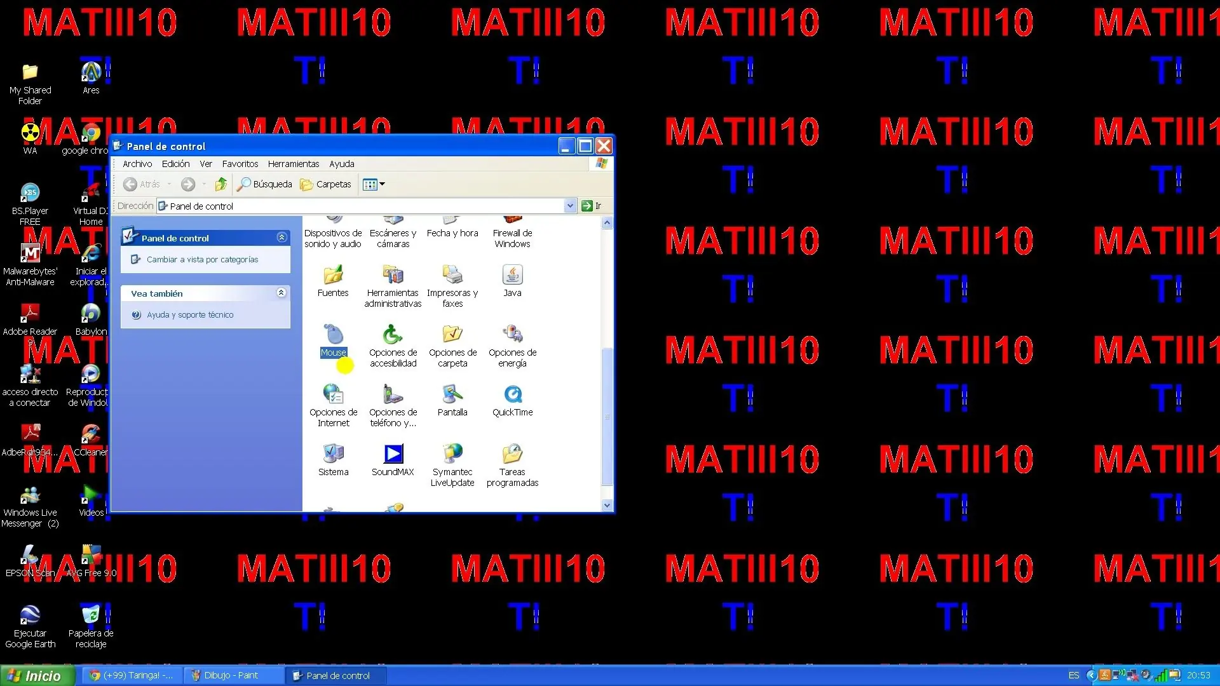Viewport: 1220px width, 686px height.
Task: Select the CCleaner desktop icon
Action: [x=91, y=440]
